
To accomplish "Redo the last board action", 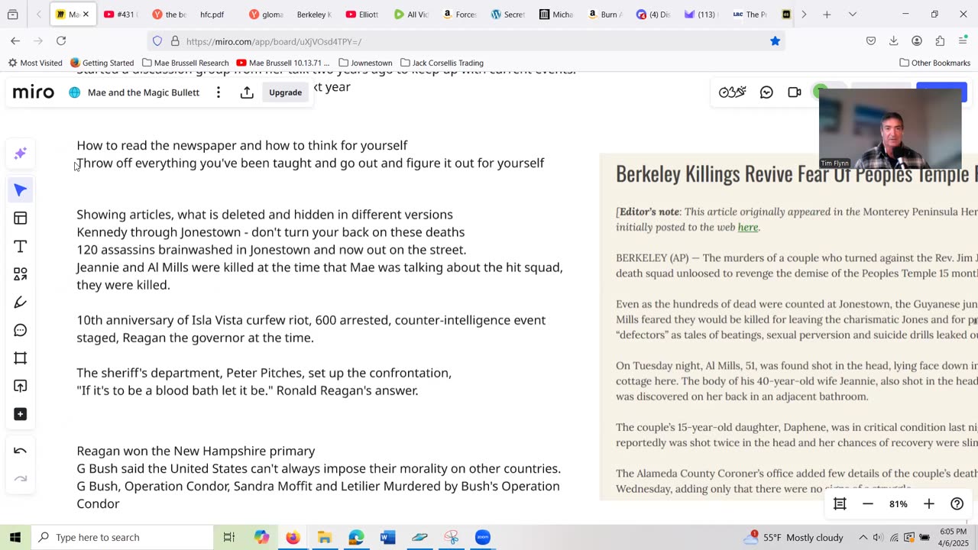I will (21, 479).
